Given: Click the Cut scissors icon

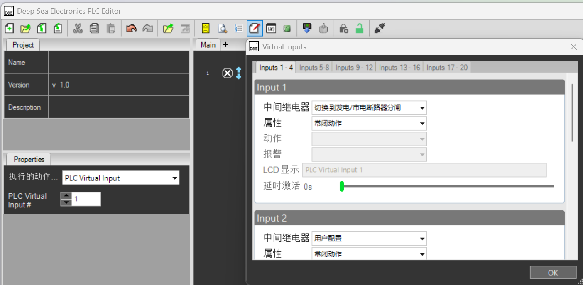Looking at the screenshot, I should [78, 29].
